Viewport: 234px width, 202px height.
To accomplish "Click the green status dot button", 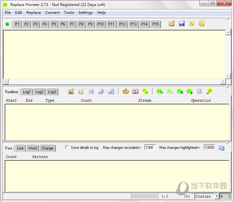I will [x=8, y=24].
